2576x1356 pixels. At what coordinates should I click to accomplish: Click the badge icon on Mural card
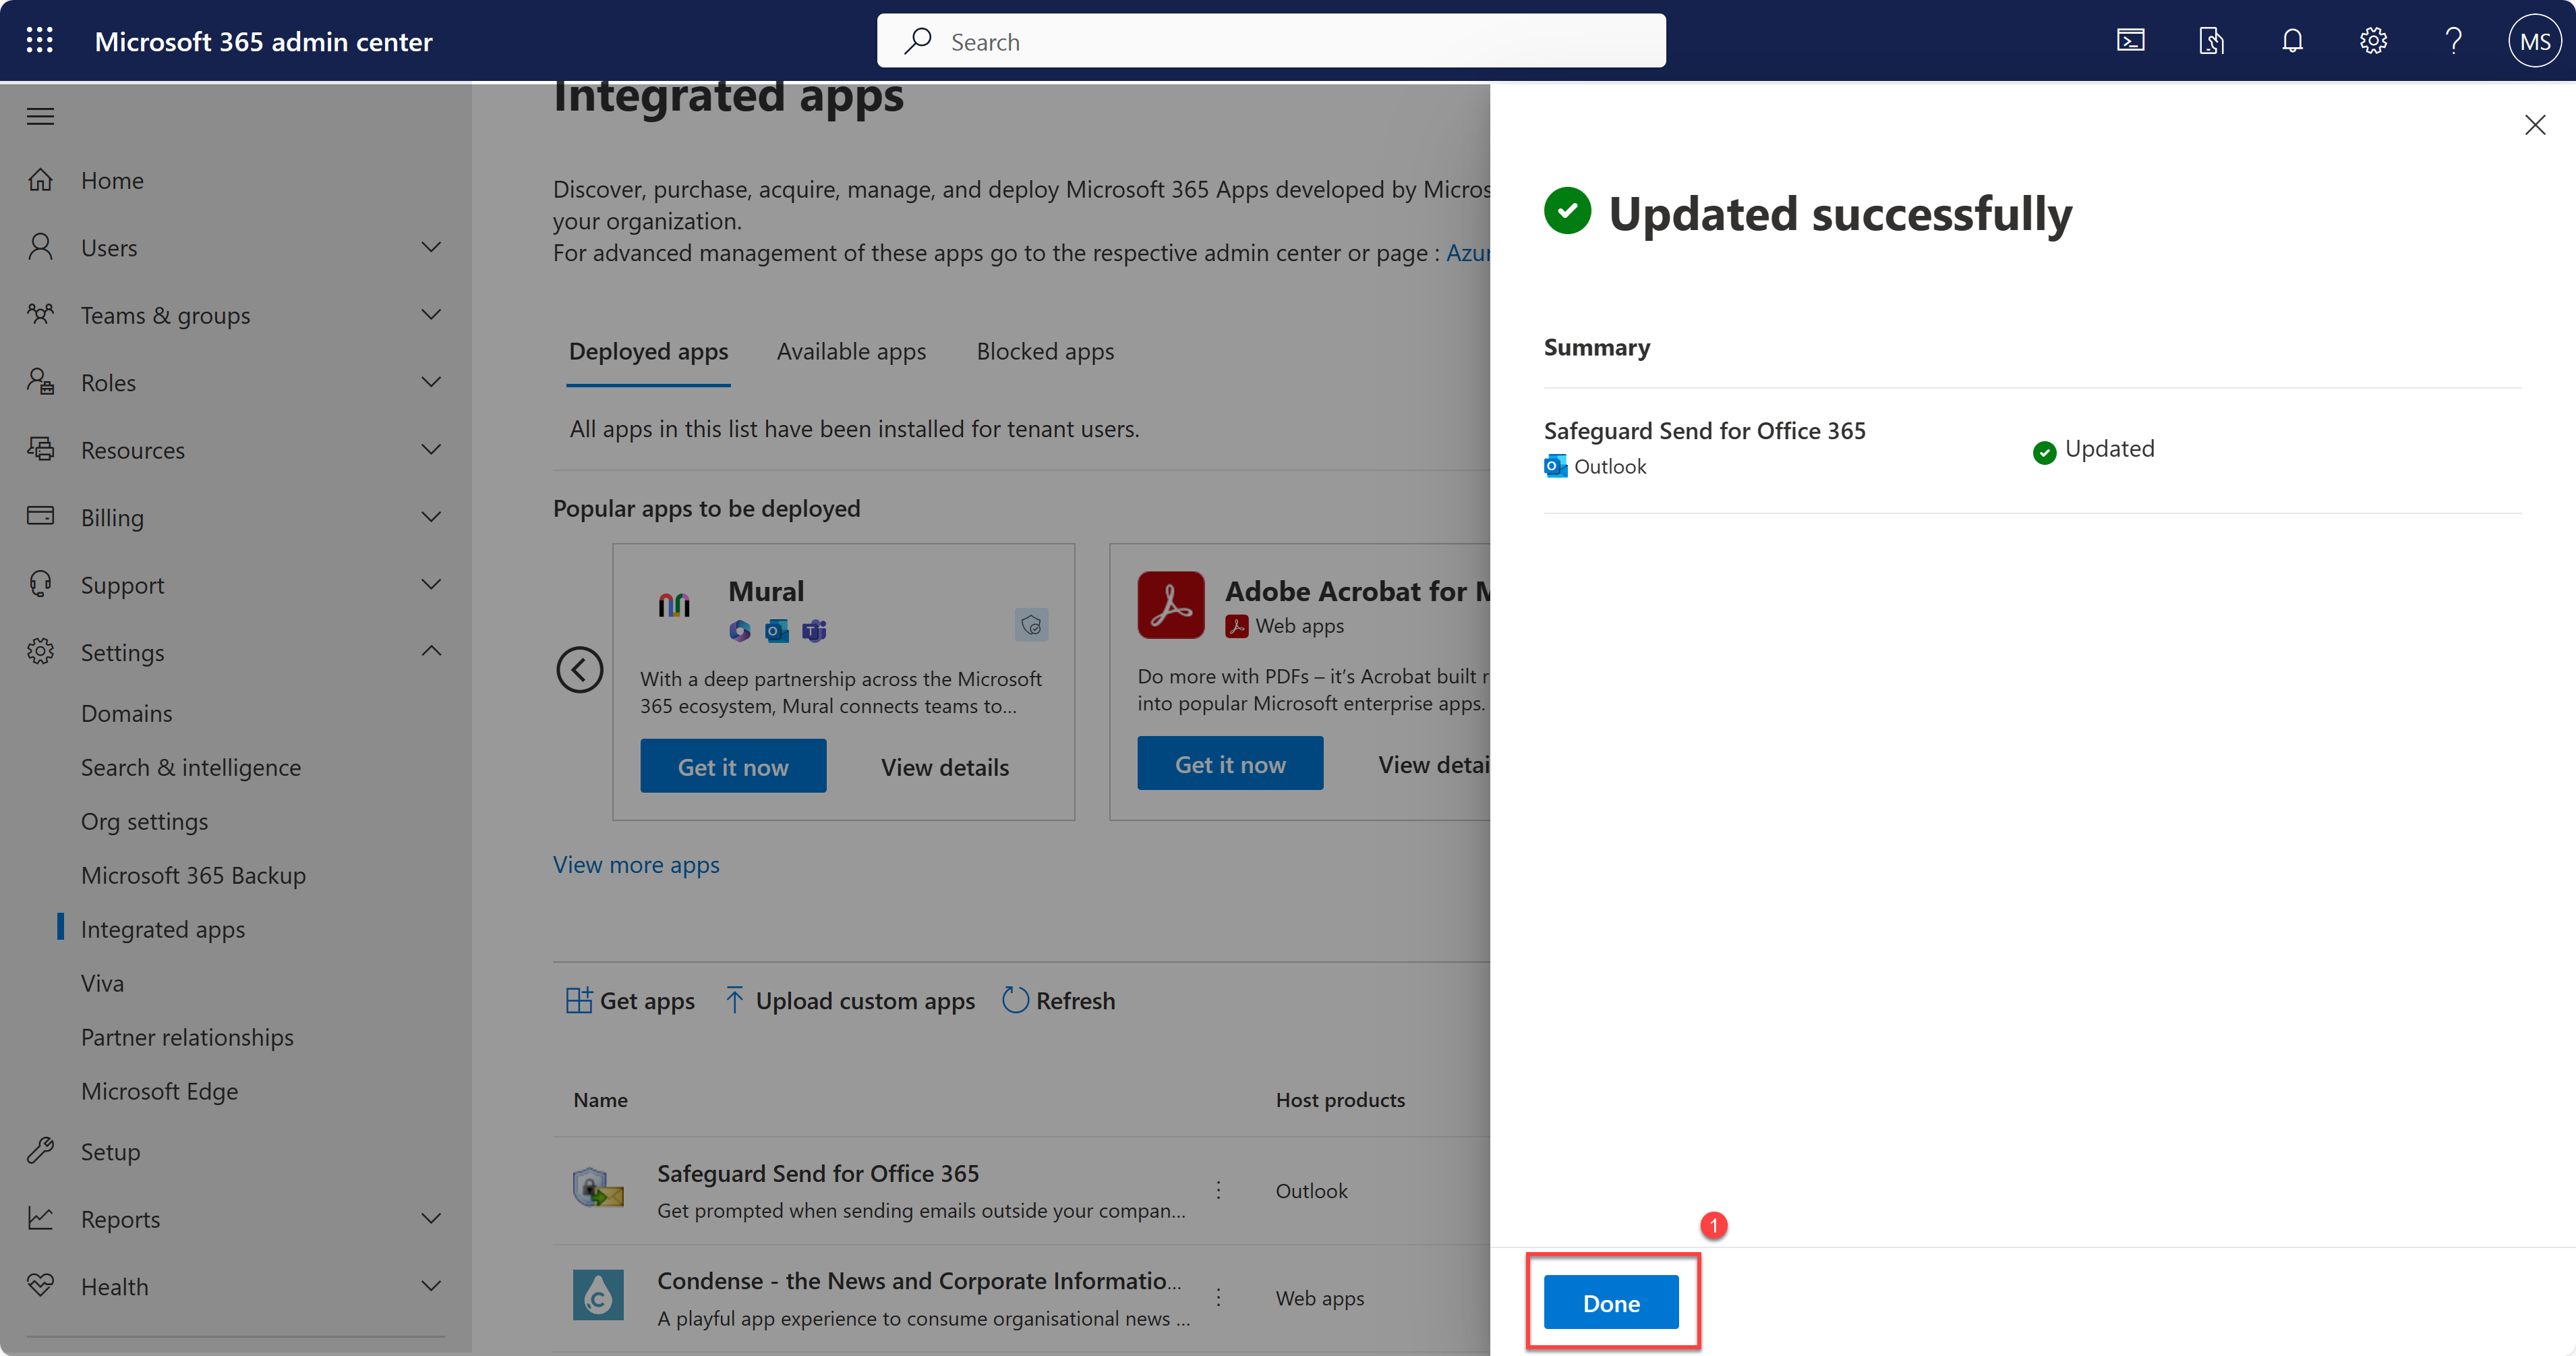(x=1031, y=625)
